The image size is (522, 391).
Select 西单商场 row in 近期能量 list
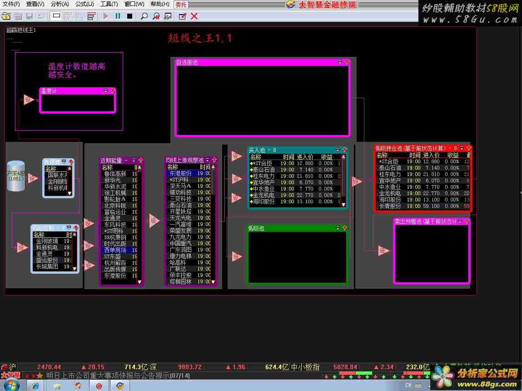119,250
